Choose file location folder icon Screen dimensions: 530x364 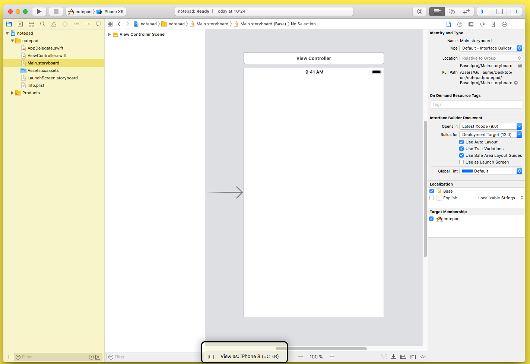520,66
